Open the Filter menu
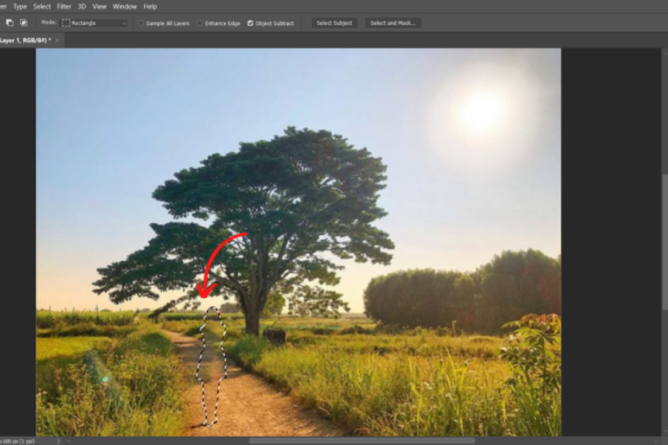This screenshot has width=668, height=445. [65, 7]
